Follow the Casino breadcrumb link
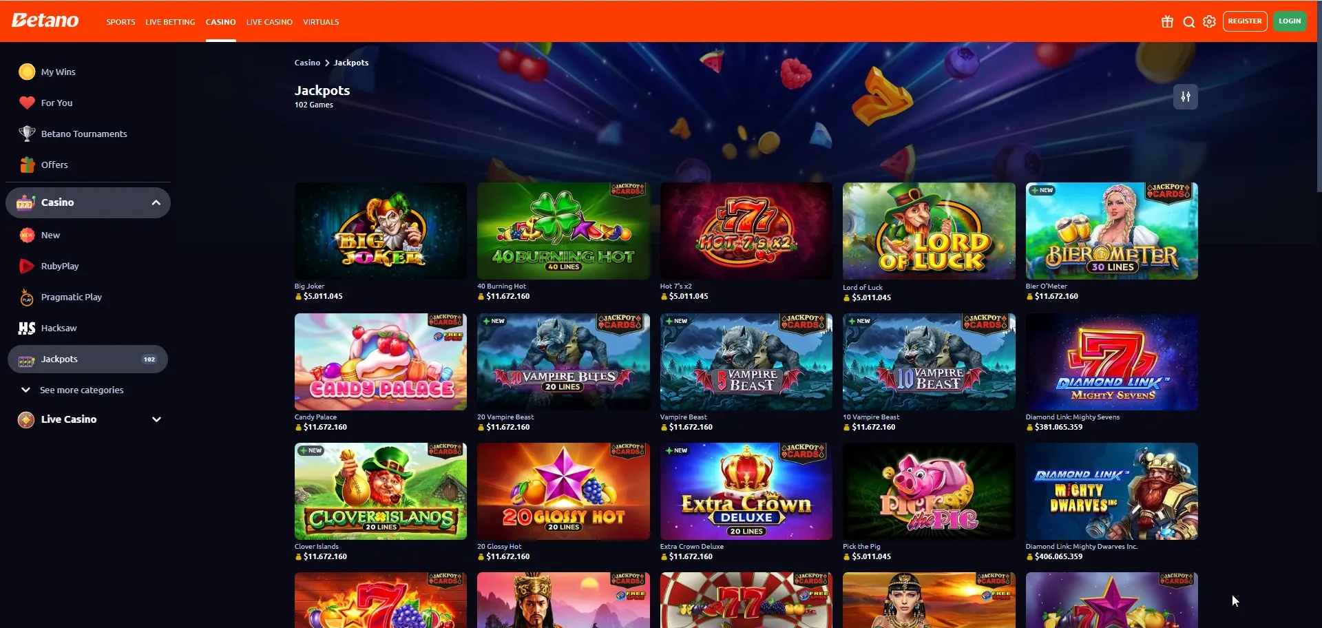Screen dimensions: 1322x628 tap(307, 63)
